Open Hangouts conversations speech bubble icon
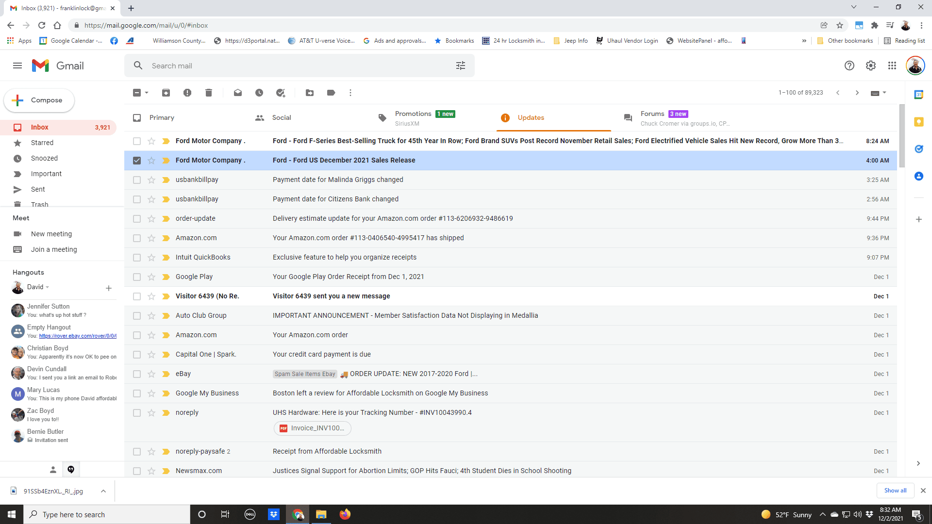The image size is (932, 524). tap(71, 469)
